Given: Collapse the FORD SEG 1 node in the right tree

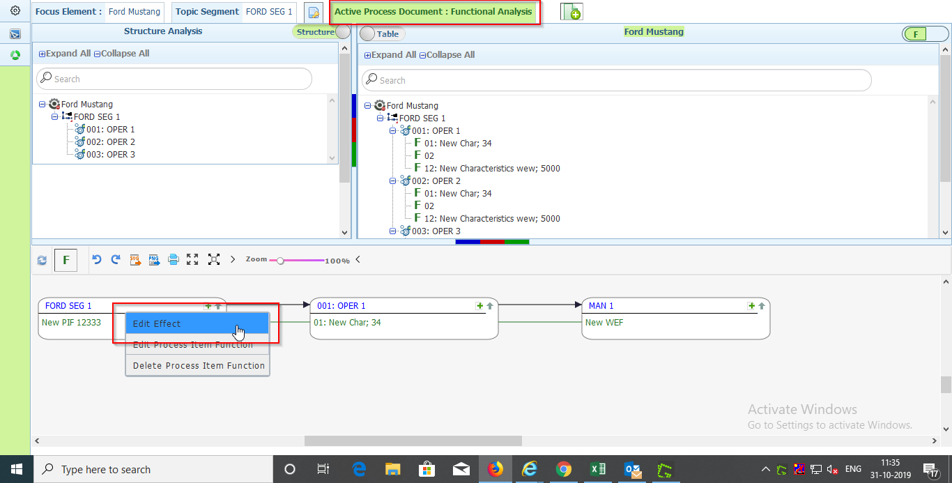Looking at the screenshot, I should tap(381, 118).
